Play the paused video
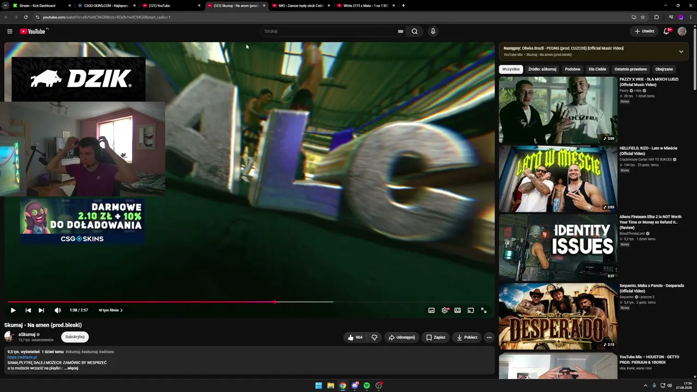The width and height of the screenshot is (697, 392). pyautogui.click(x=13, y=310)
